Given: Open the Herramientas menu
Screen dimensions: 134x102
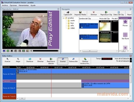Looking at the screenshot, I should click(x=24, y=5).
